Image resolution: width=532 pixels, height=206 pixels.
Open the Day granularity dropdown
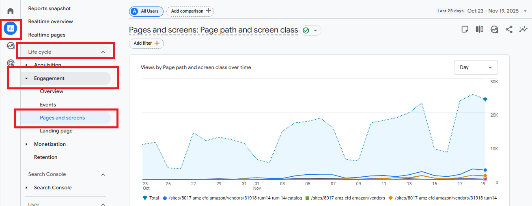(x=476, y=67)
